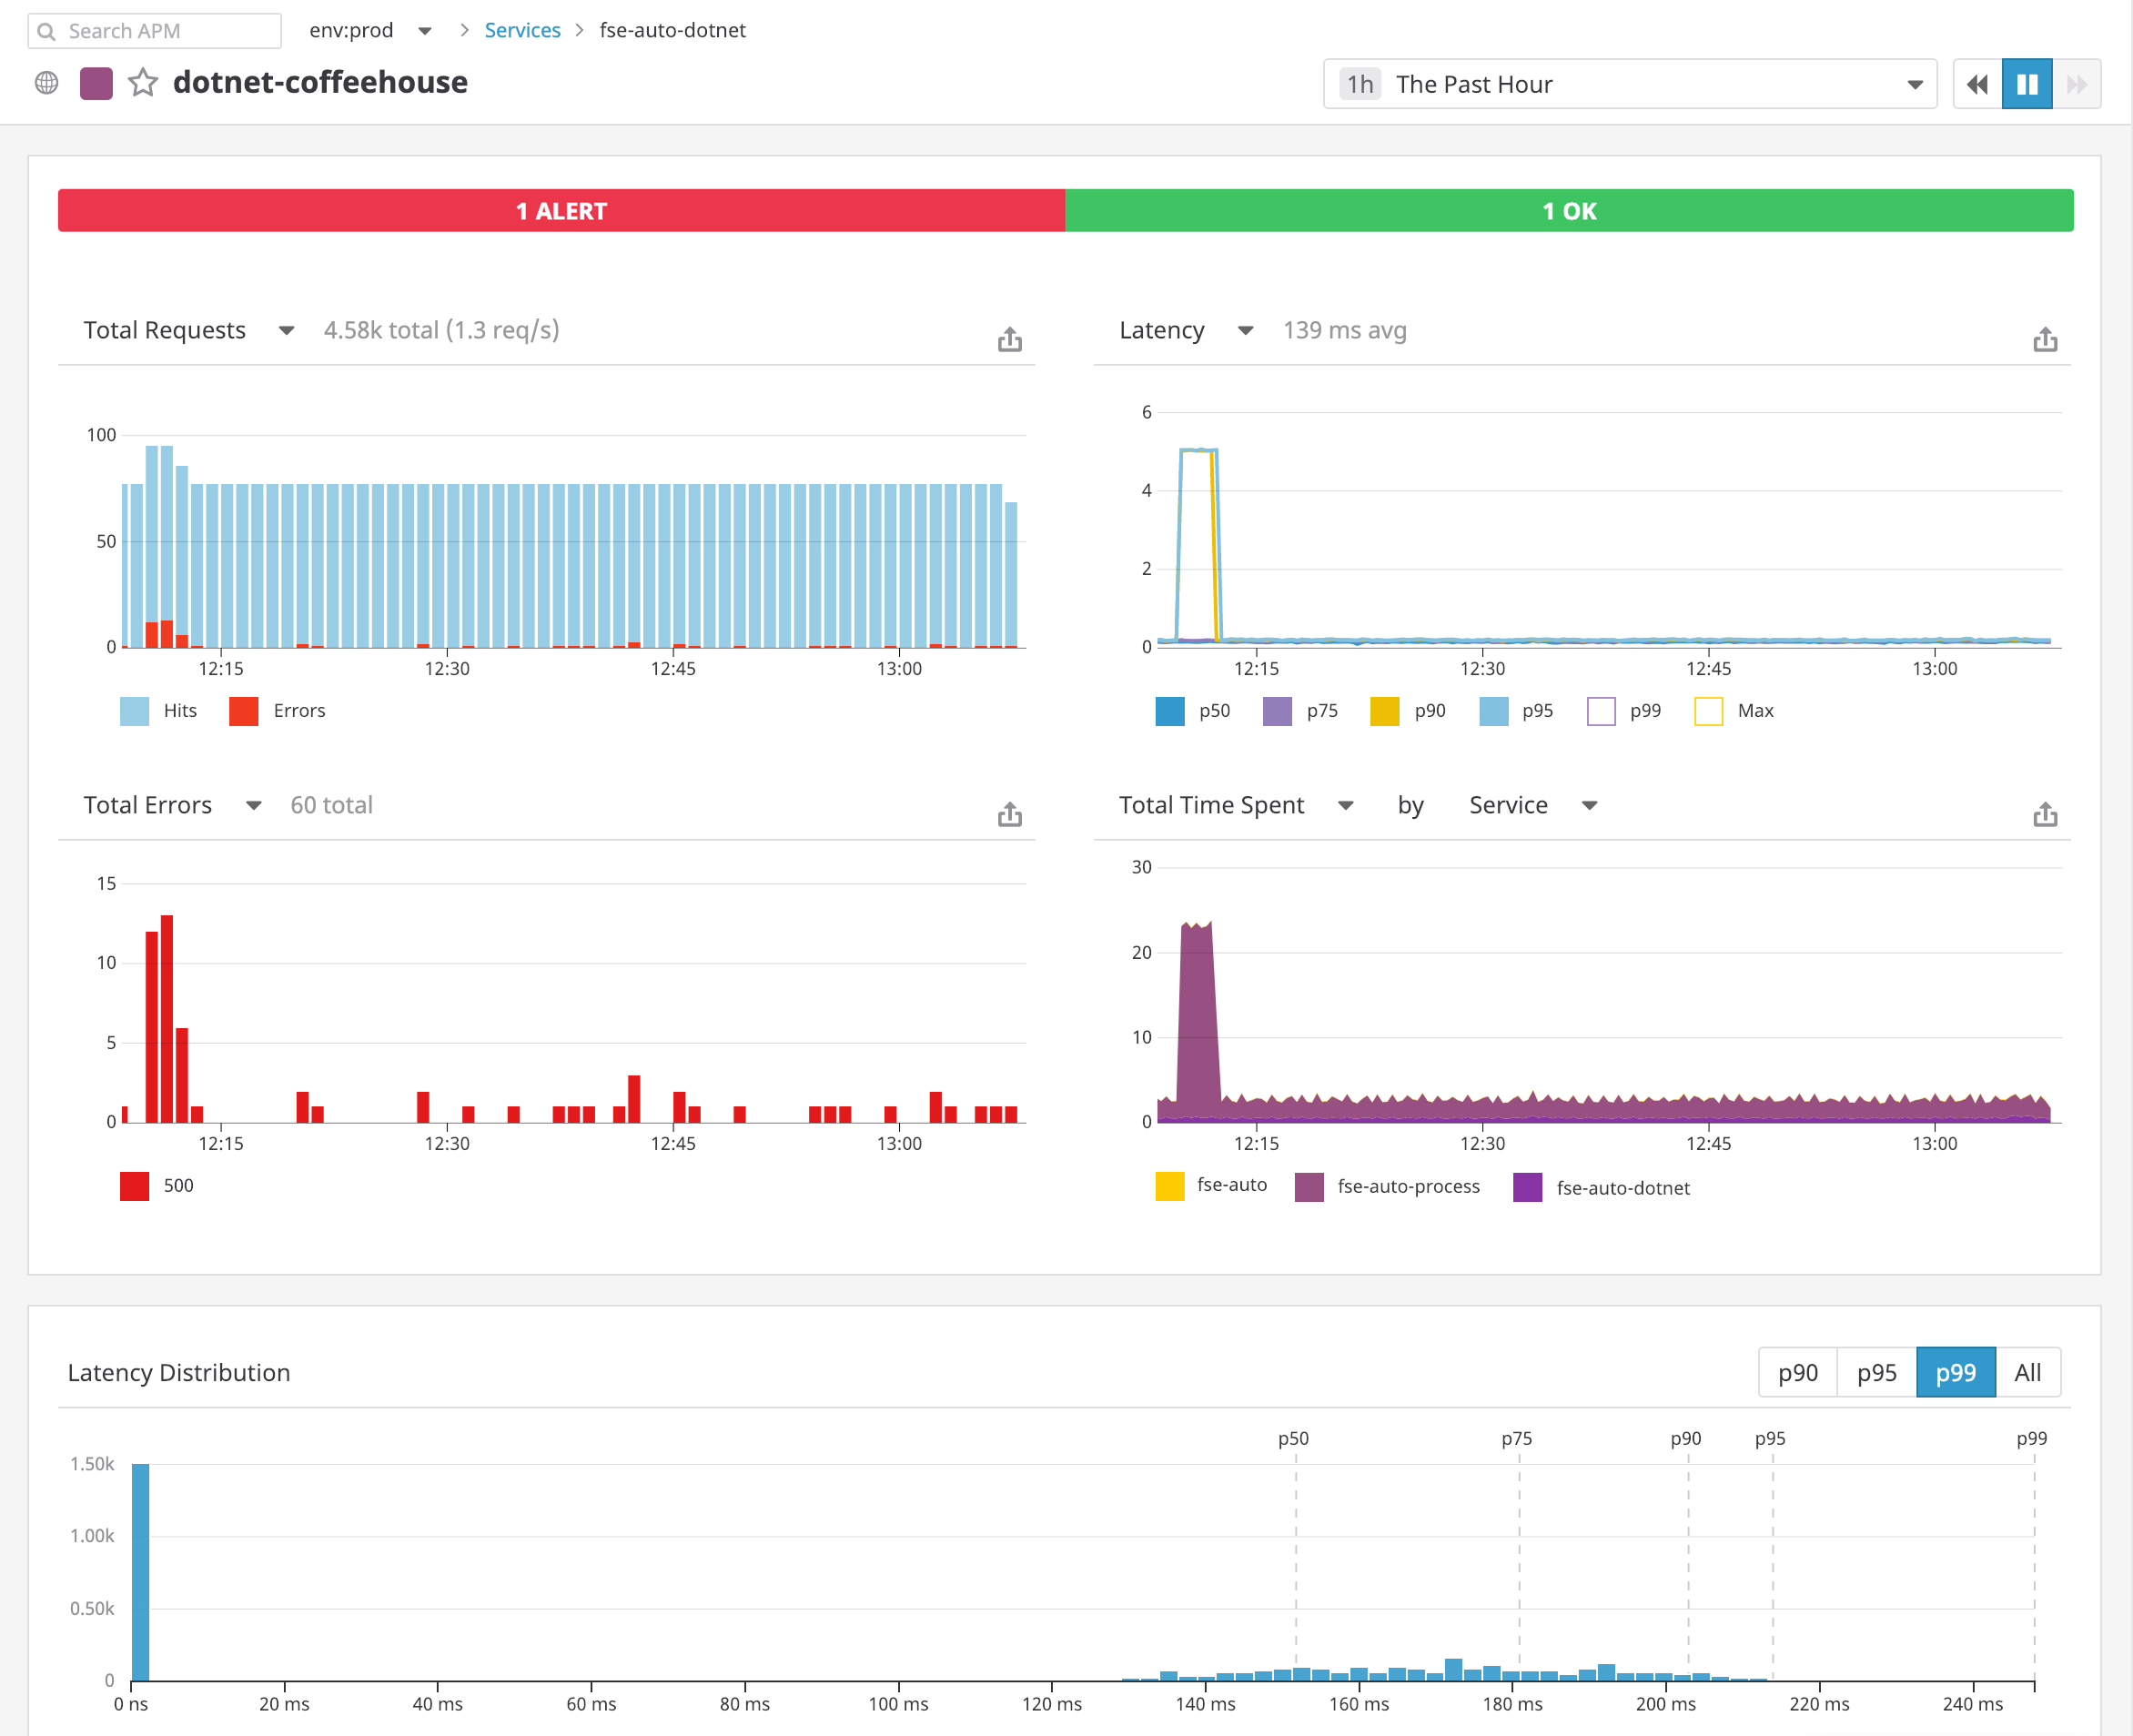Image resolution: width=2133 pixels, height=1736 pixels.
Task: Export the Total Time Spent chart
Action: pyautogui.click(x=2045, y=814)
